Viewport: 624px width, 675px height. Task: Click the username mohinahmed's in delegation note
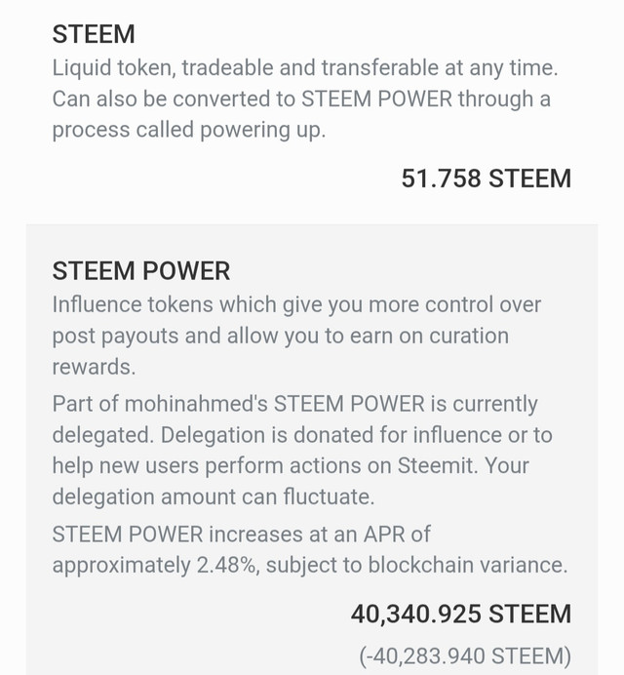pyautogui.click(x=196, y=404)
